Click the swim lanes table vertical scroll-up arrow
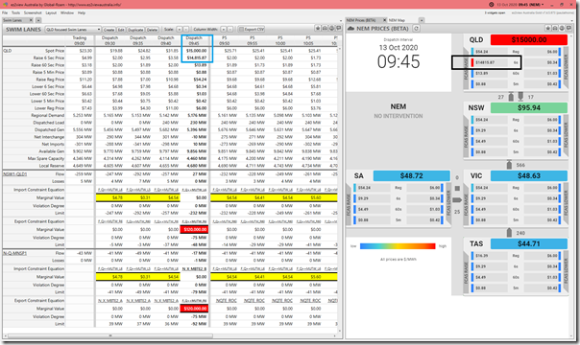Image resolution: width=580 pixels, height=345 pixels. tap(340, 48)
